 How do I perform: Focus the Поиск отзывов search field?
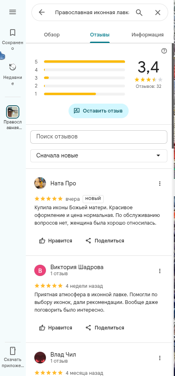click(x=99, y=137)
